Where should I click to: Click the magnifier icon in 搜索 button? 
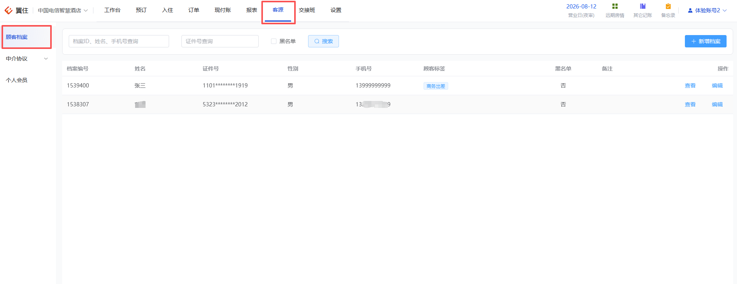(317, 41)
